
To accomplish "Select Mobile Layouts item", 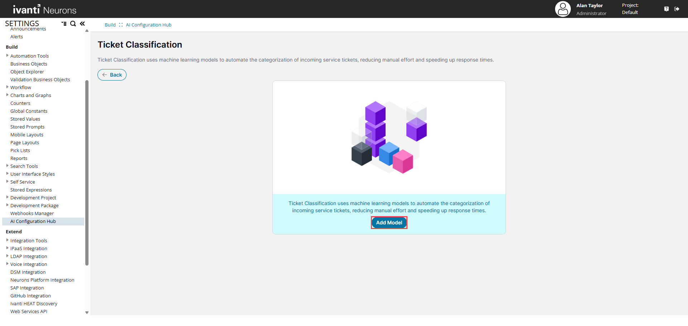I will 27,135.
